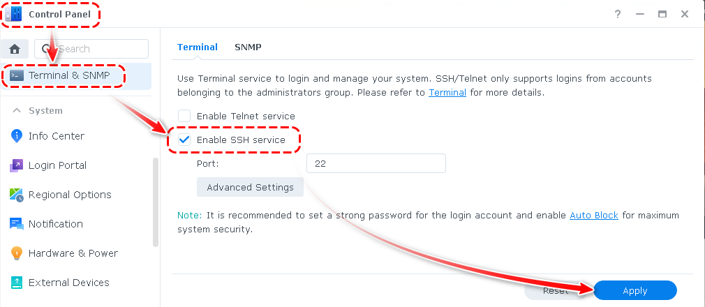Click the Control Panel app icon
The width and height of the screenshot is (705, 307).
coord(13,14)
